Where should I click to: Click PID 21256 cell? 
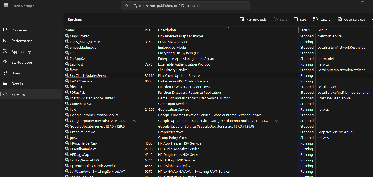(149, 109)
